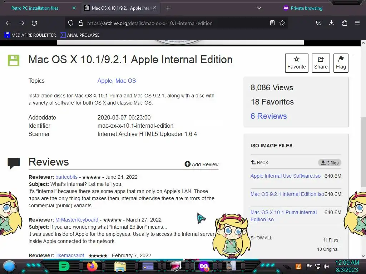Open the taskbar clock showing 12:09 AM

point(347,266)
